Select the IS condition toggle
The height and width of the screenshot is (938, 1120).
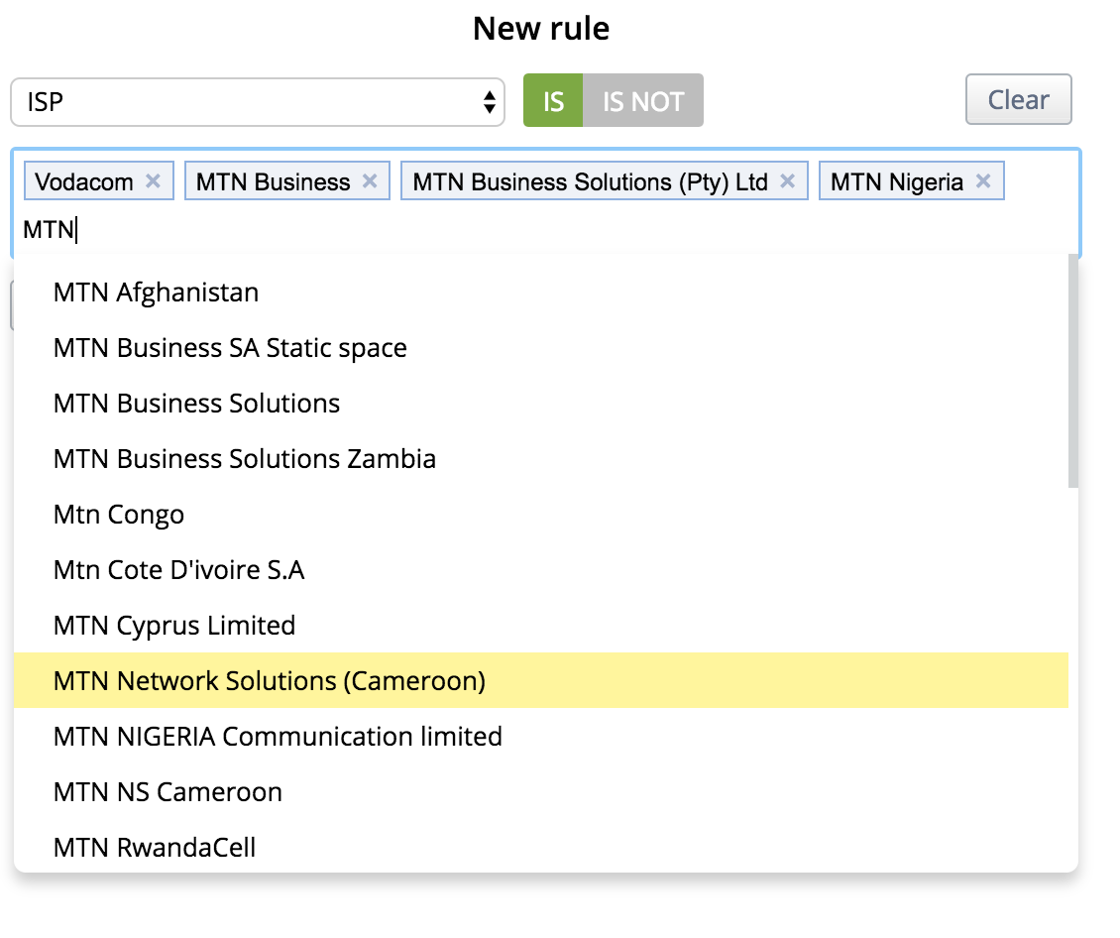(553, 101)
